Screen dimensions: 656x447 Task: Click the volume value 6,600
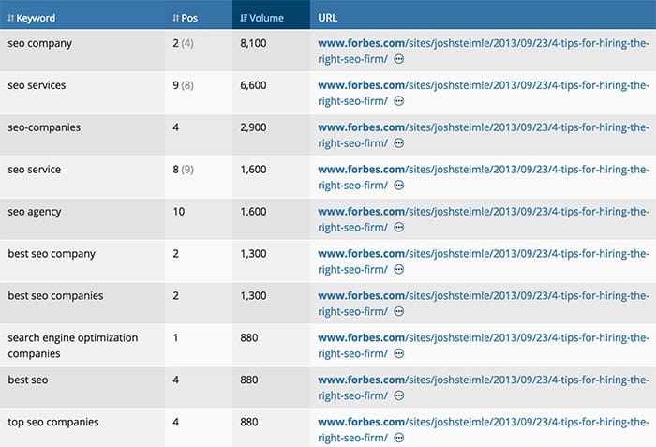pos(253,85)
